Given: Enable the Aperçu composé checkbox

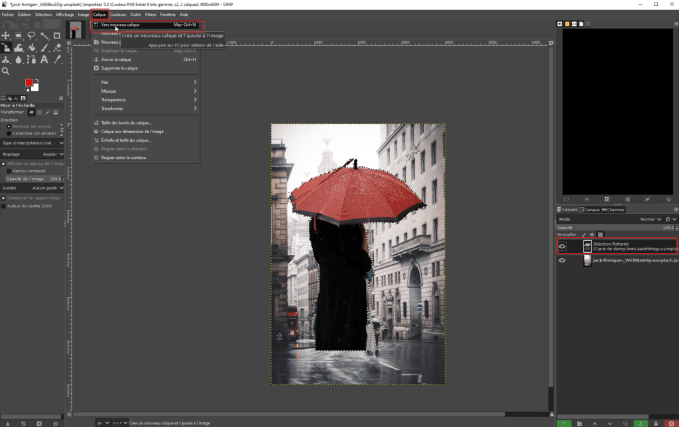Looking at the screenshot, I should tap(9, 171).
